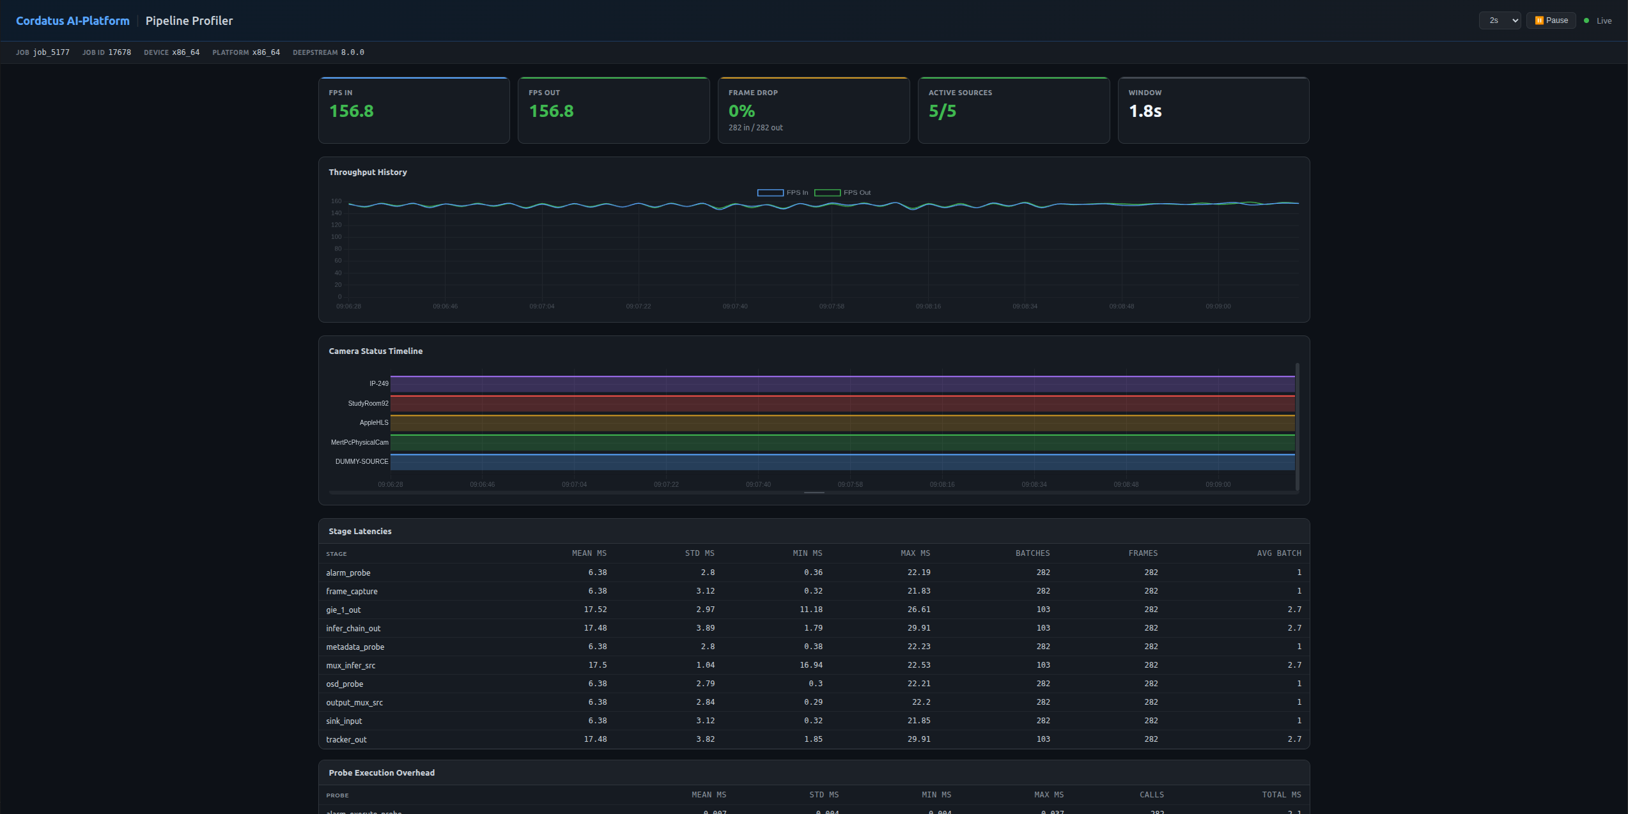The image size is (1628, 814).
Task: Click the PROBE column header
Action: click(x=337, y=795)
